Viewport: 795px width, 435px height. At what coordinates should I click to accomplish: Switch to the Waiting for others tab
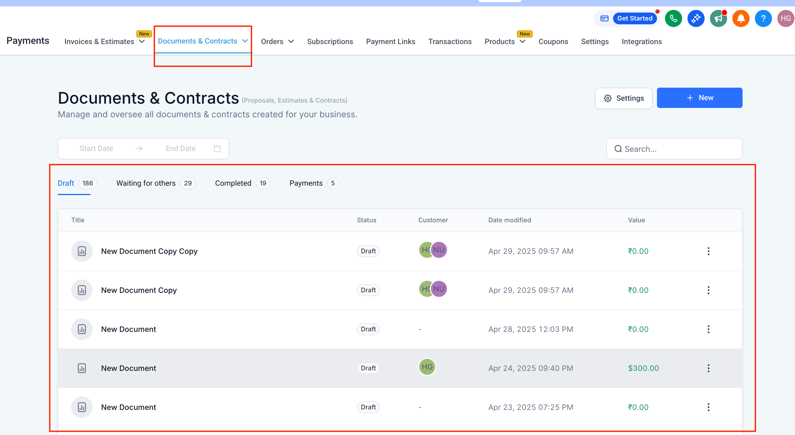[146, 183]
